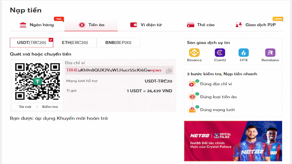Image resolution: width=292 pixels, height=164 pixels.
Task: Click the Sàn giao dịch uy tín heading
Action: (208, 43)
